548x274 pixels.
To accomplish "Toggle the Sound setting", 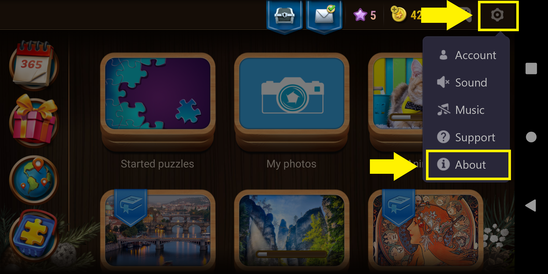I will (x=467, y=82).
